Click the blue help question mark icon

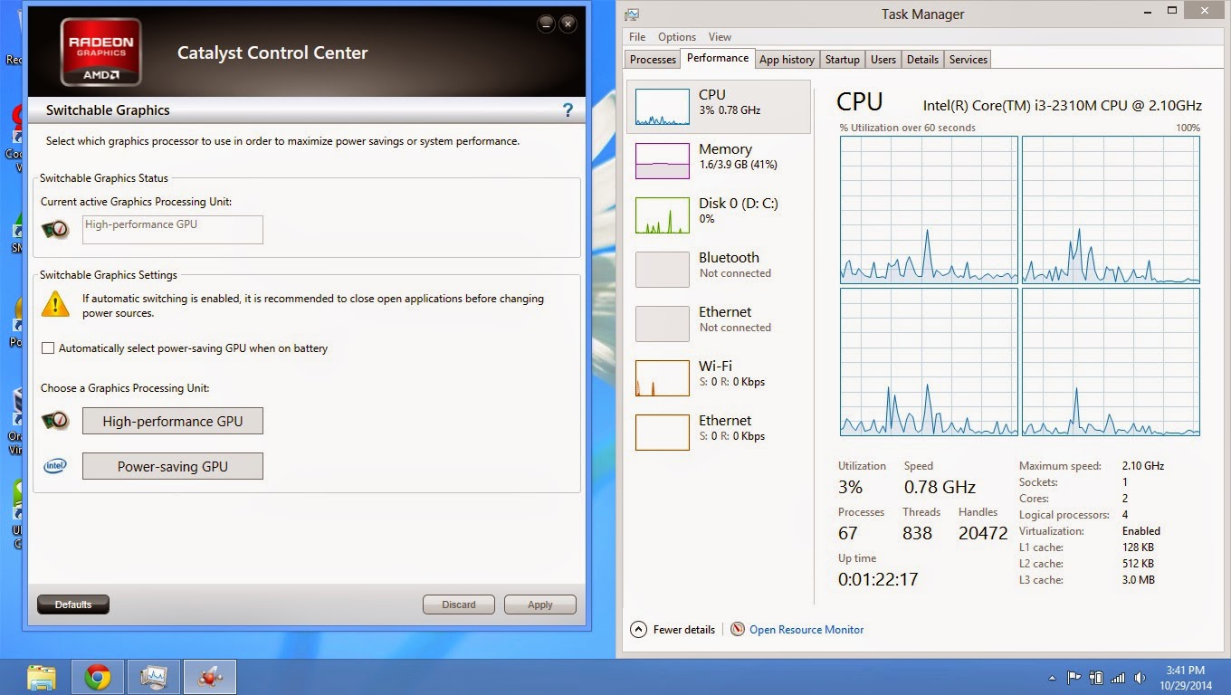click(568, 110)
